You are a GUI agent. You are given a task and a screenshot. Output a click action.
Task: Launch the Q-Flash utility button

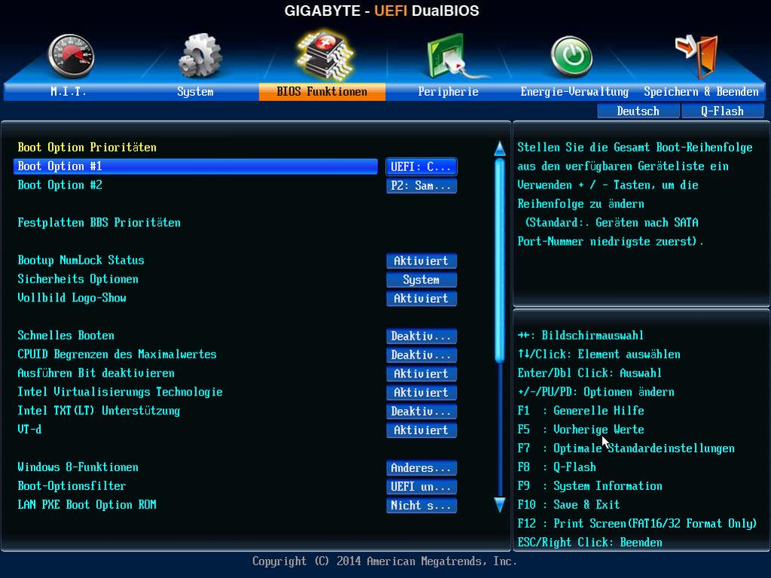coord(722,111)
